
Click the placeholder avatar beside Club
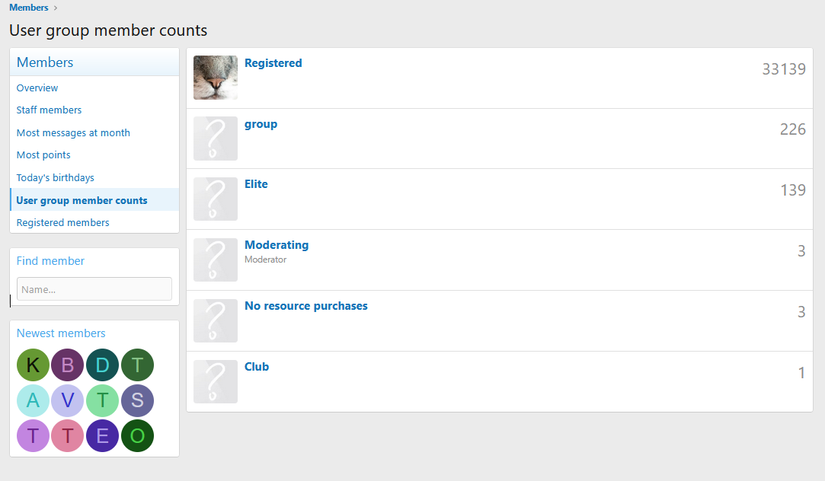pyautogui.click(x=216, y=381)
